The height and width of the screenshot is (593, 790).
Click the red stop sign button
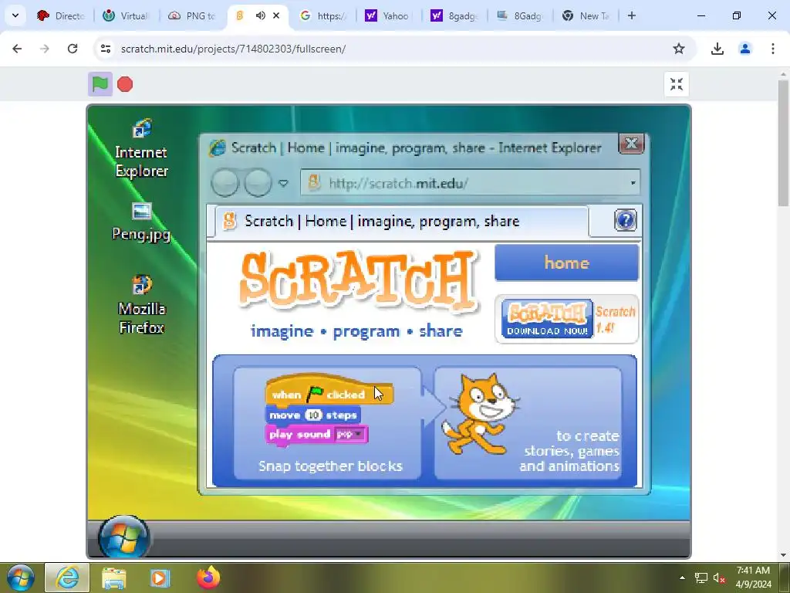(125, 84)
